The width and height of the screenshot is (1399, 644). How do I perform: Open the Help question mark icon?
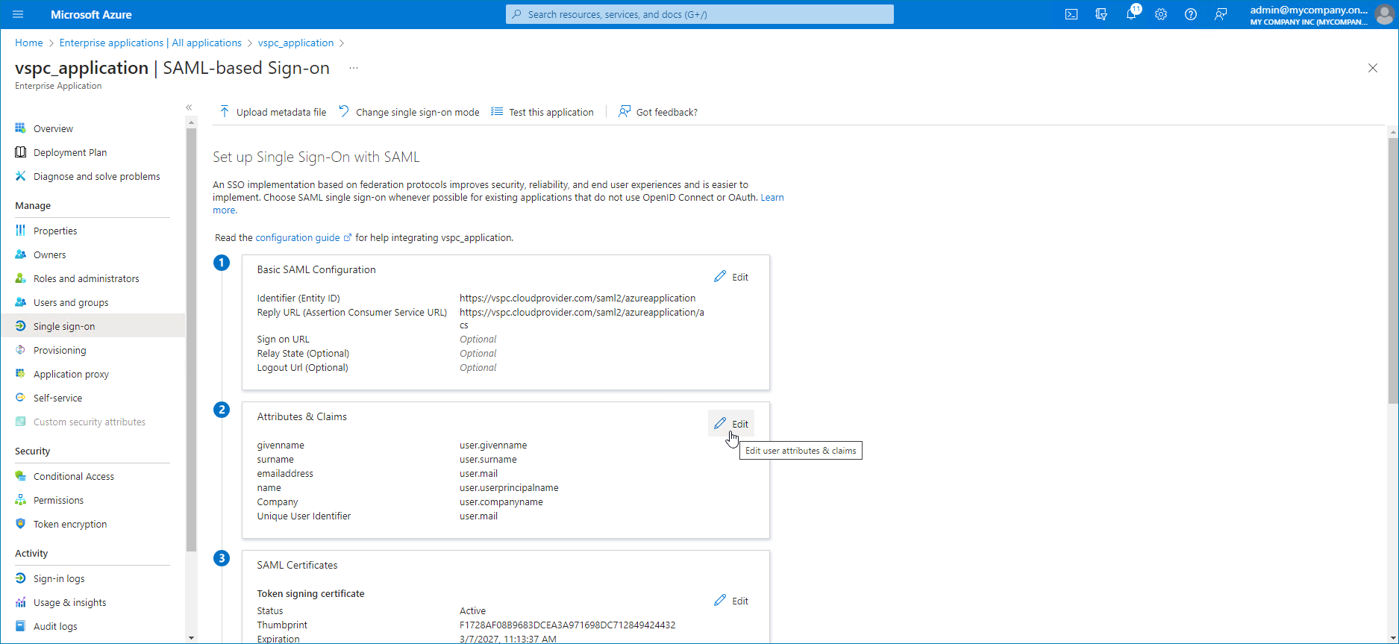point(1191,14)
